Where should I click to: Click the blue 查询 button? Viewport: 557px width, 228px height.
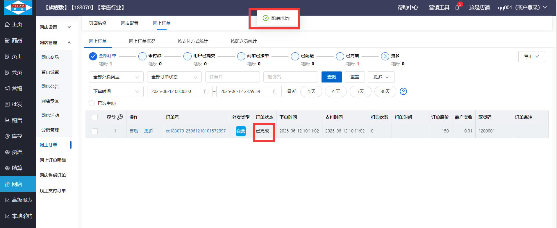click(331, 77)
